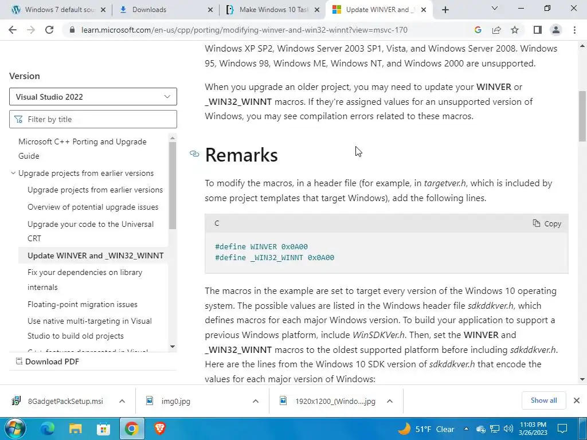Open the downloaded 1920x1200 jpg file
This screenshot has height=440, width=587.
point(328,401)
